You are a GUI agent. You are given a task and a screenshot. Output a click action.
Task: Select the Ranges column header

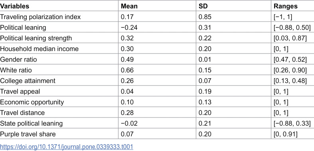(286, 6)
